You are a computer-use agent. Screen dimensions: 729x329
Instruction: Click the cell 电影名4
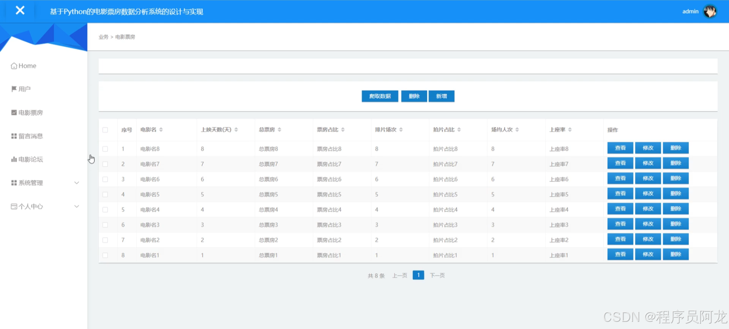(x=150, y=210)
